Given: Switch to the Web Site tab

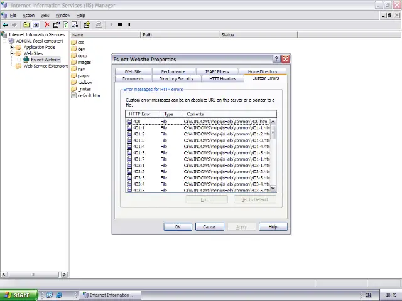Looking at the screenshot, I should coord(133,71).
